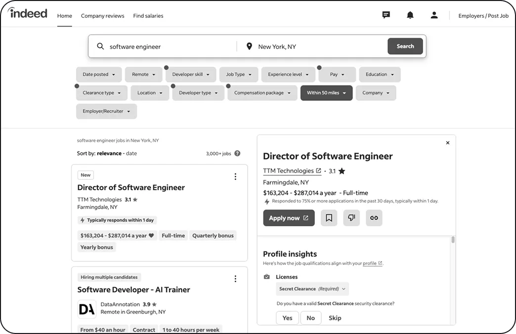The height and width of the screenshot is (334, 516).
Task: Close the job details panel
Action: 448,143
